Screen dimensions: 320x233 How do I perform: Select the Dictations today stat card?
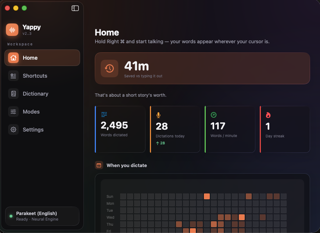(175, 129)
